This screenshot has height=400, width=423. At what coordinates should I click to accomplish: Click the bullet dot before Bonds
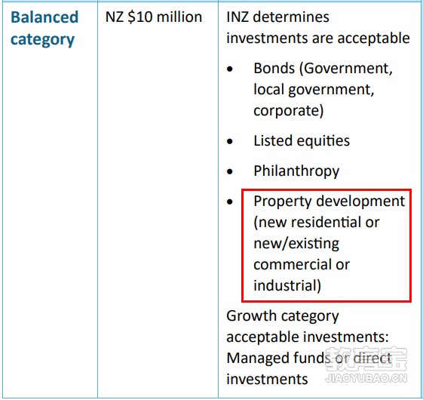click(230, 69)
